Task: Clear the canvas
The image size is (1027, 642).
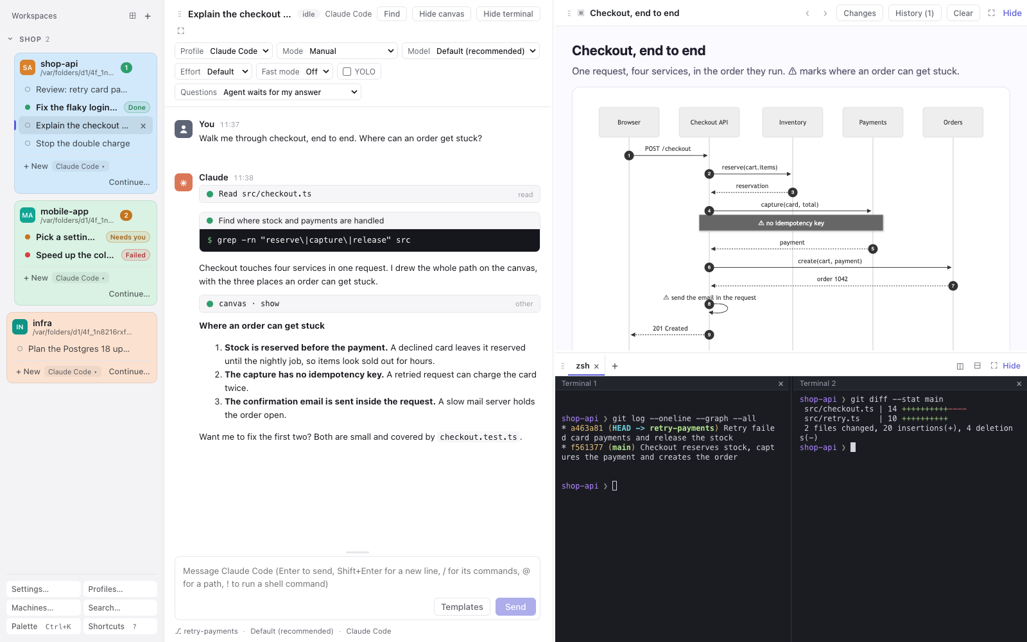Action: pos(963,13)
